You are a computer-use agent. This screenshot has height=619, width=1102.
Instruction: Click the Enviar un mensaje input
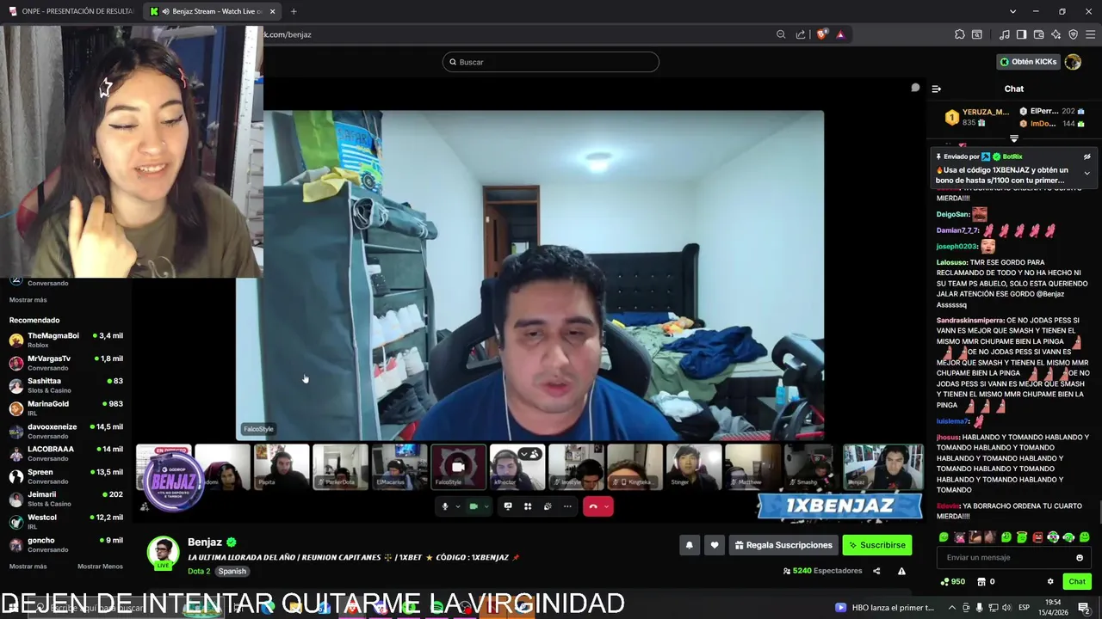(x=1014, y=558)
